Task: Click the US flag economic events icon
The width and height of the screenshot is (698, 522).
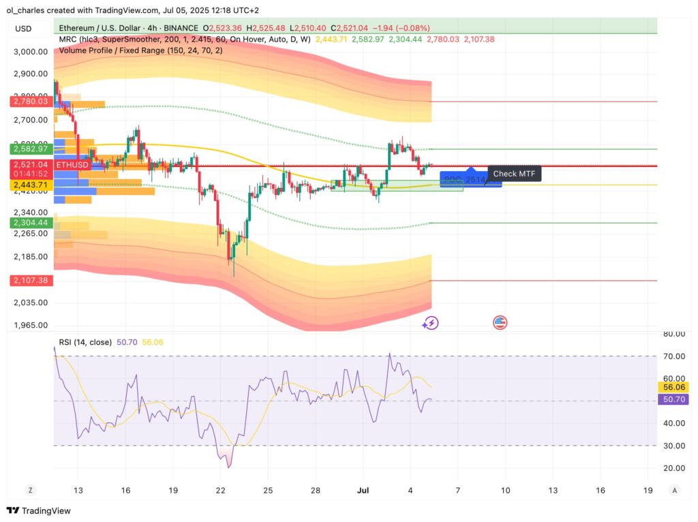Action: (x=500, y=322)
